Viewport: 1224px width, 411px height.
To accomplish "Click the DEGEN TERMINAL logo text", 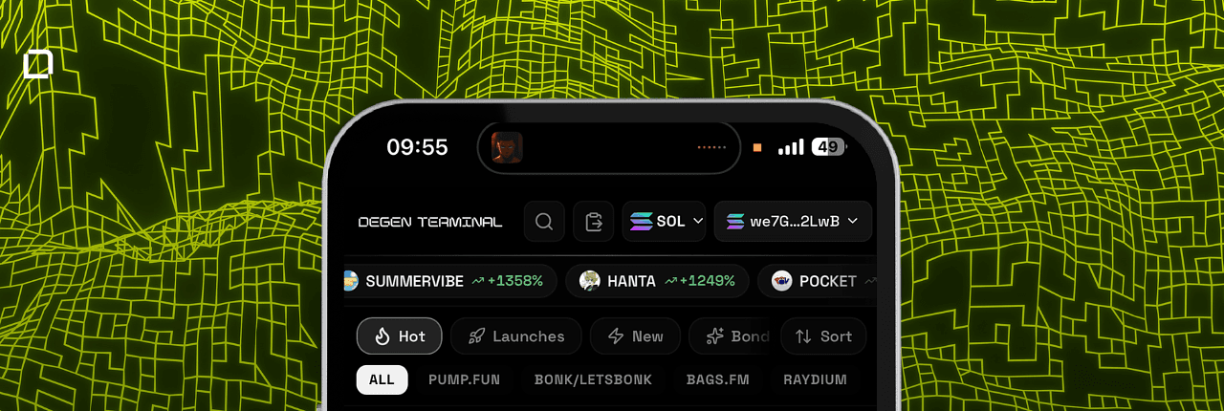I will click(430, 222).
